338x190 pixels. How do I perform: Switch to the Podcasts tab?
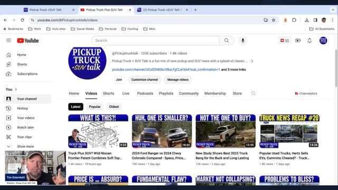click(x=145, y=93)
